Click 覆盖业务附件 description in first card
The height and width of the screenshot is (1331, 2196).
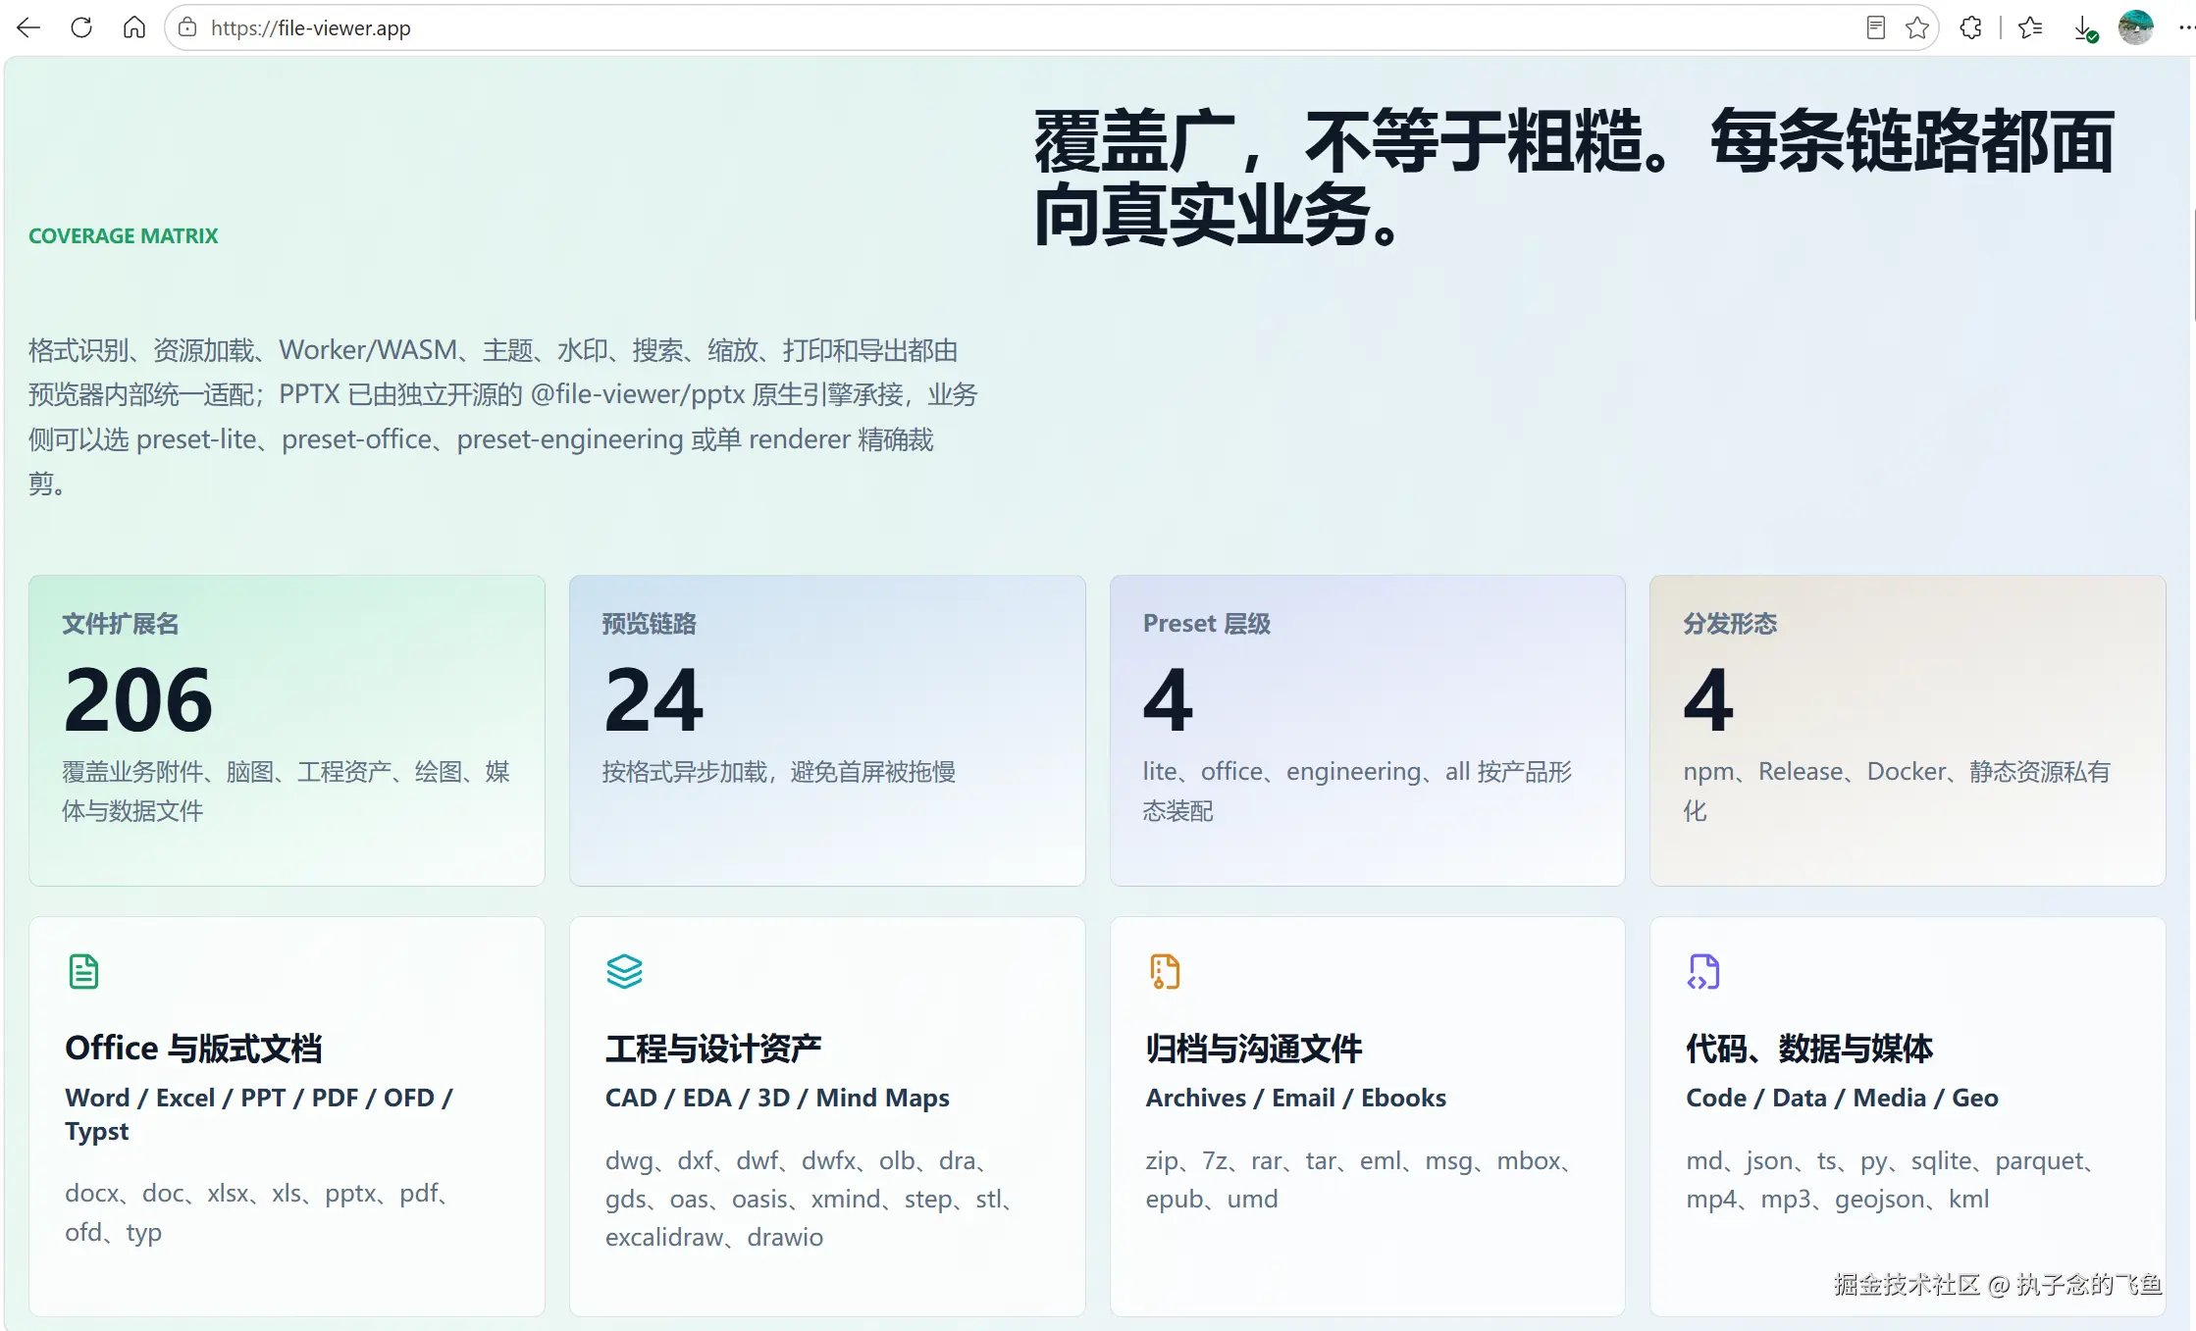[x=287, y=791]
